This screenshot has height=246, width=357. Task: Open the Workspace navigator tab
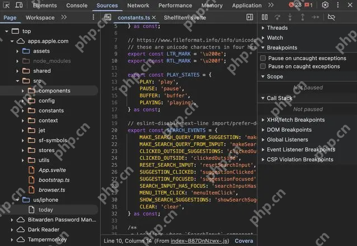(40, 17)
